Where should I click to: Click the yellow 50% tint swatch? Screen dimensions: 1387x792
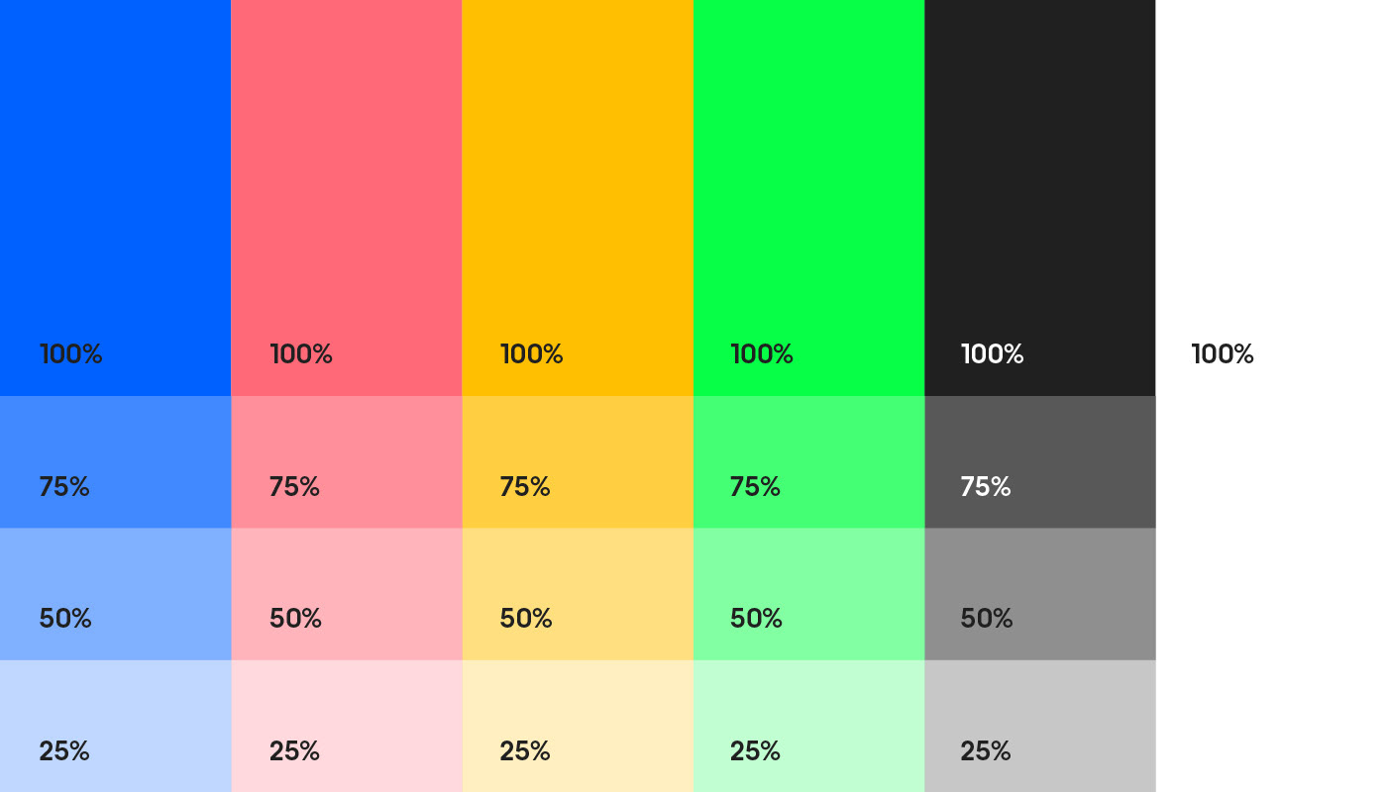pyautogui.click(x=578, y=594)
